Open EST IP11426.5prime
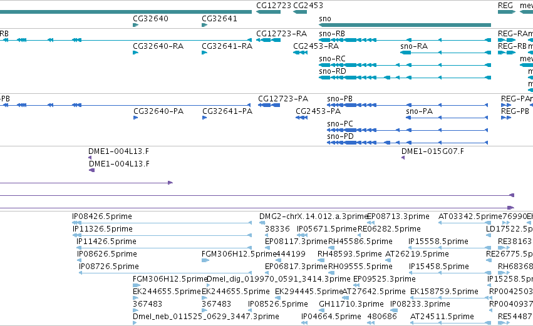533x326 pixels. click(106, 242)
